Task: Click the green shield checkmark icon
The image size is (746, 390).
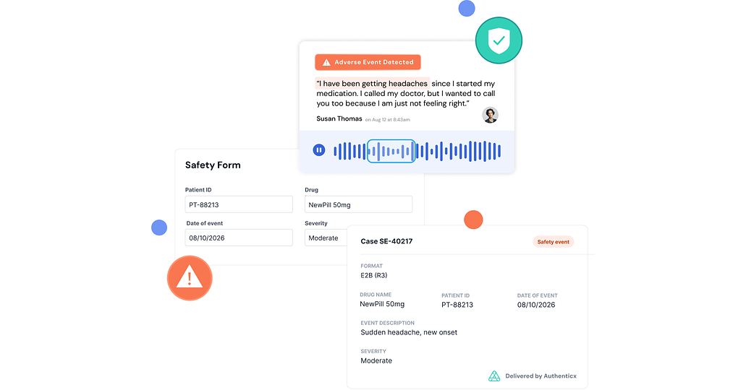Action: click(x=499, y=40)
